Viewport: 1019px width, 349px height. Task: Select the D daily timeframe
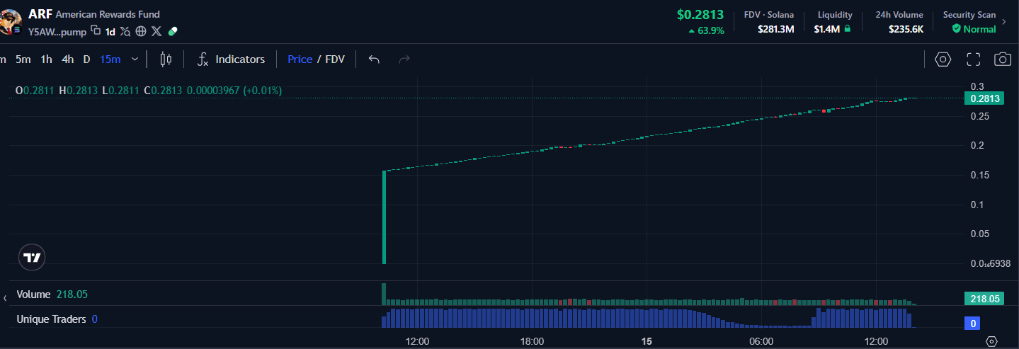(86, 59)
